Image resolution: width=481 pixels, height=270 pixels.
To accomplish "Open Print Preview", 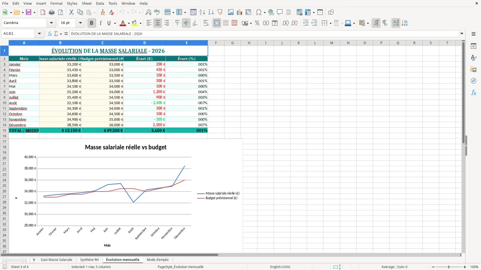I will (x=61, y=12).
